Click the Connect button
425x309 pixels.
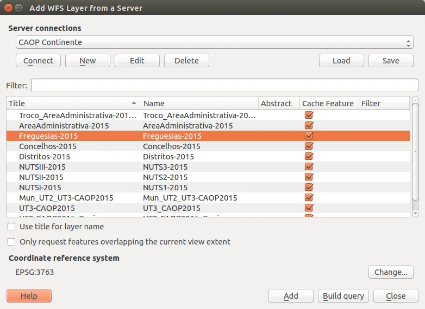pyautogui.click(x=38, y=61)
